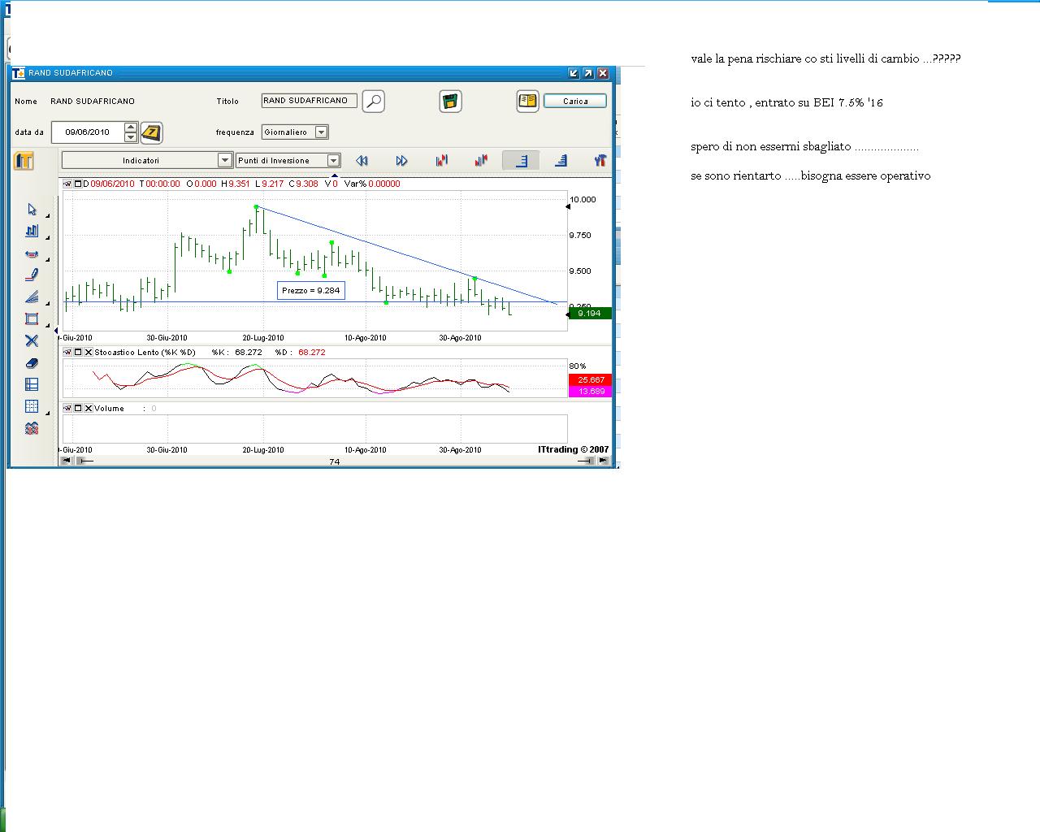Image resolution: width=1040 pixels, height=832 pixels.
Task: Click the red 25.667 stochastic value
Action: 591,379
